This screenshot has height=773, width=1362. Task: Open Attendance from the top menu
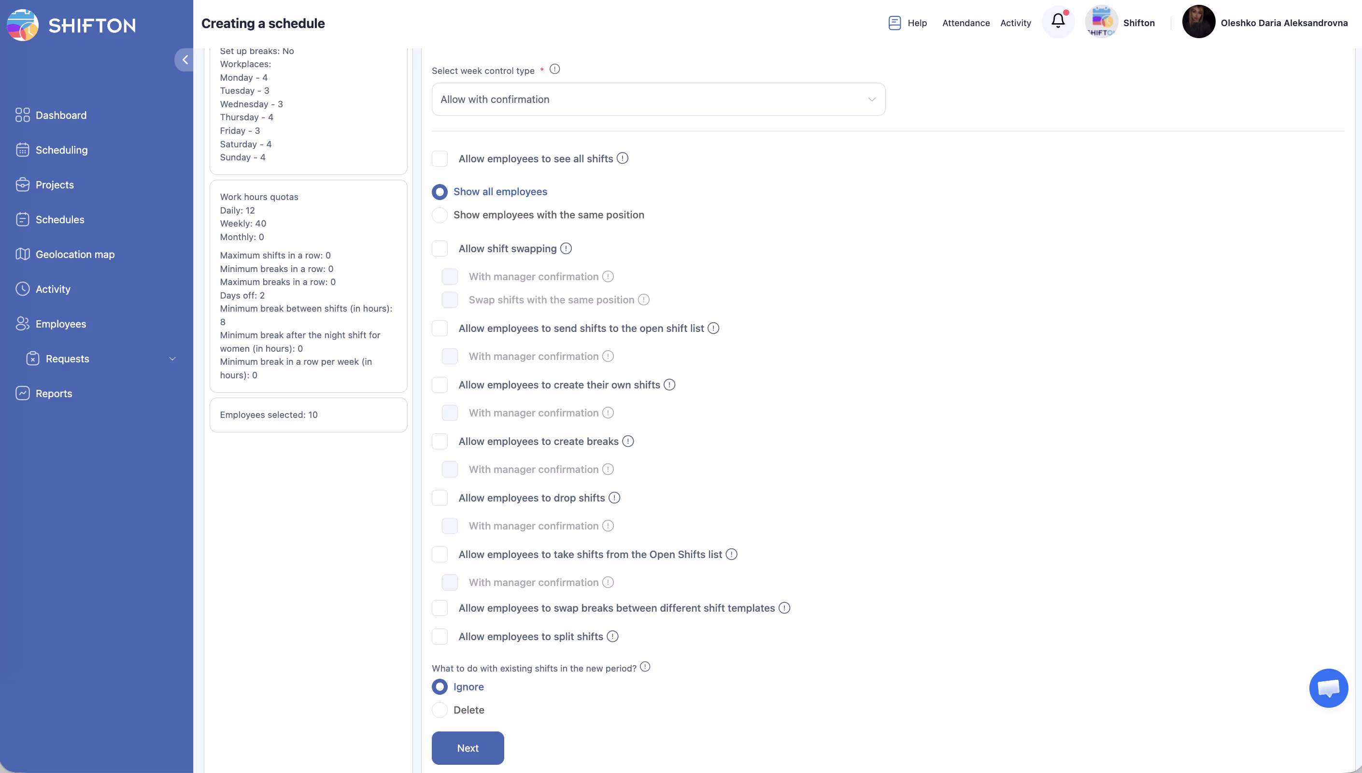965,23
